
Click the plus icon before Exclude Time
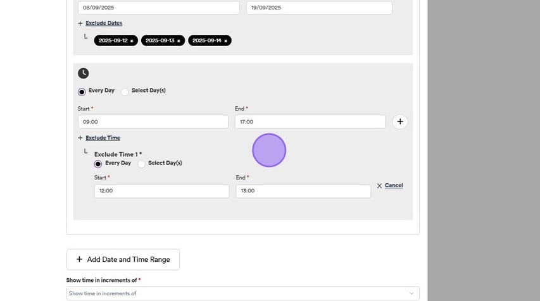tap(80, 138)
